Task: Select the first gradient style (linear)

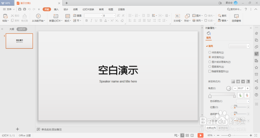Action: coord(233,81)
